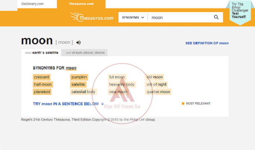This screenshot has width=255, height=150.
Task: Switch to the Dictionary.com tab
Action: tap(32, 4)
